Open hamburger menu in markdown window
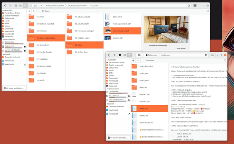This screenshot has width=234, height=144. click(212, 55)
